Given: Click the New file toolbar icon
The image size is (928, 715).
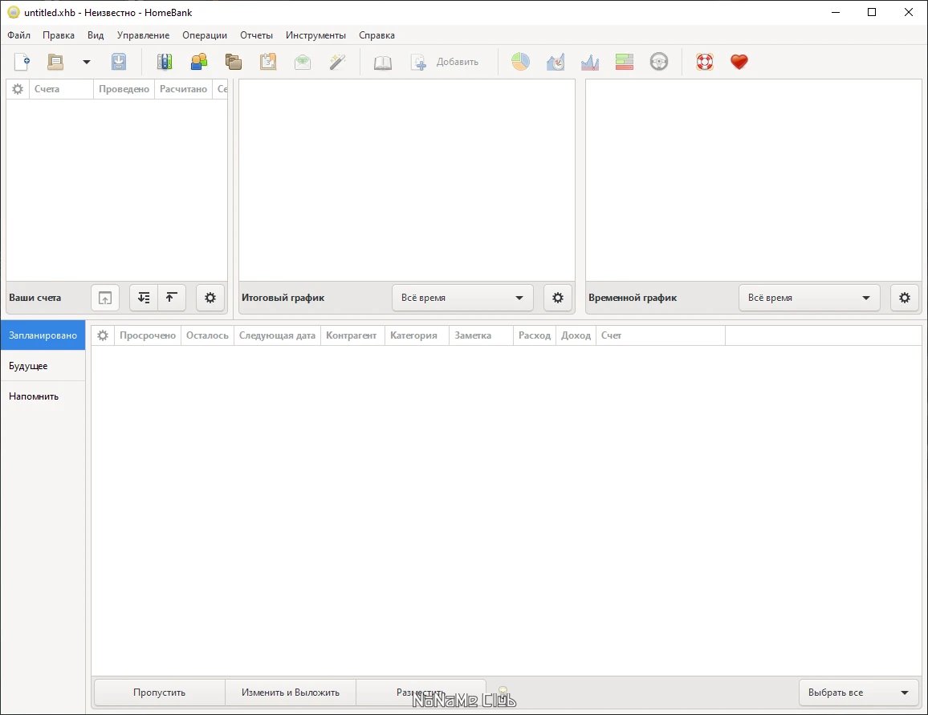Looking at the screenshot, I should 22,62.
